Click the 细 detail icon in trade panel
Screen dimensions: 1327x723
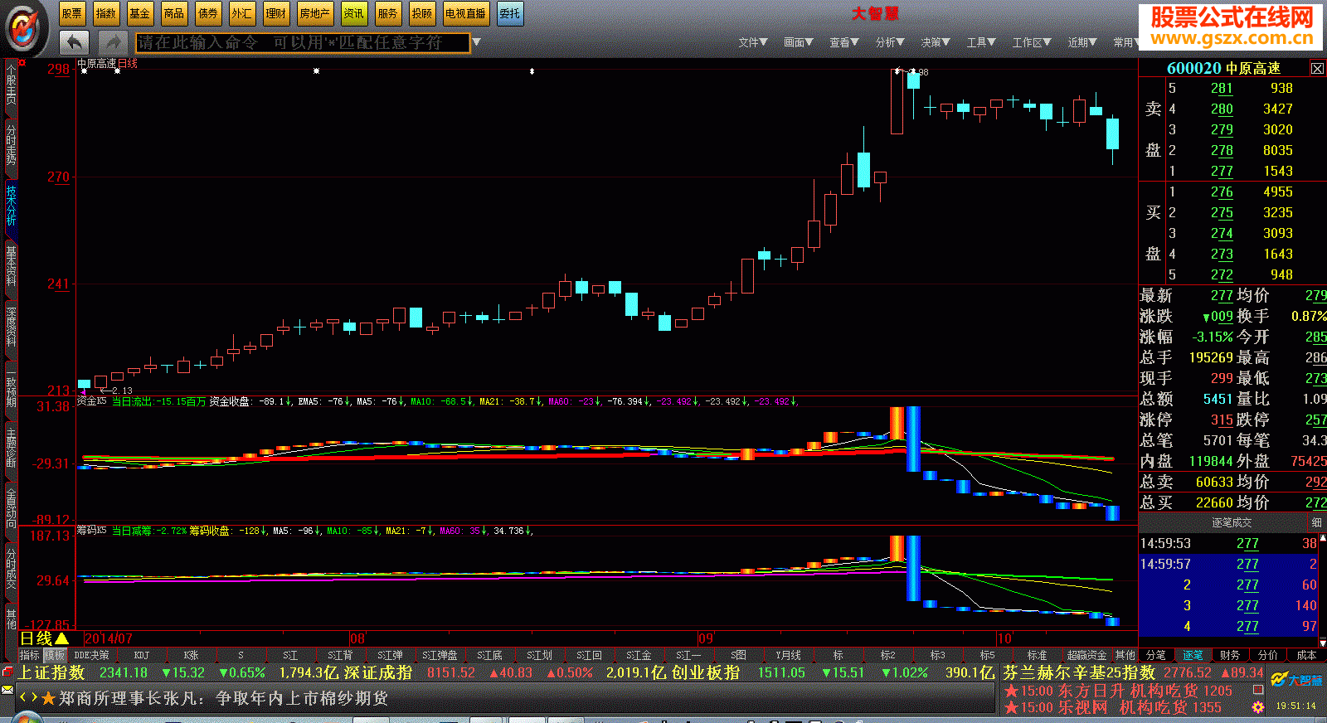tap(1316, 522)
